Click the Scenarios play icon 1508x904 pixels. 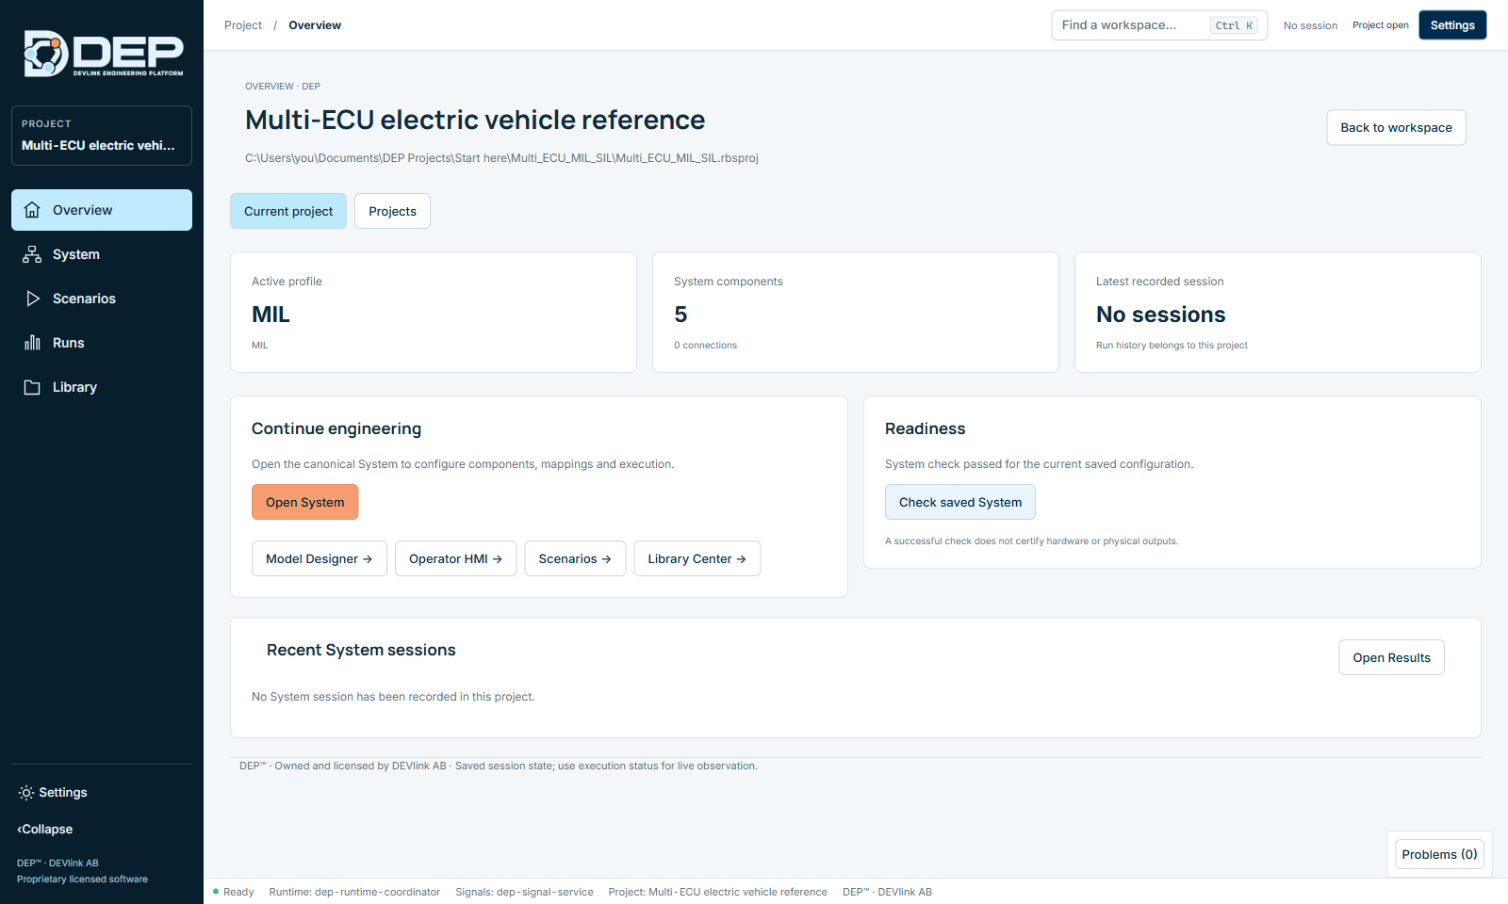(x=32, y=299)
